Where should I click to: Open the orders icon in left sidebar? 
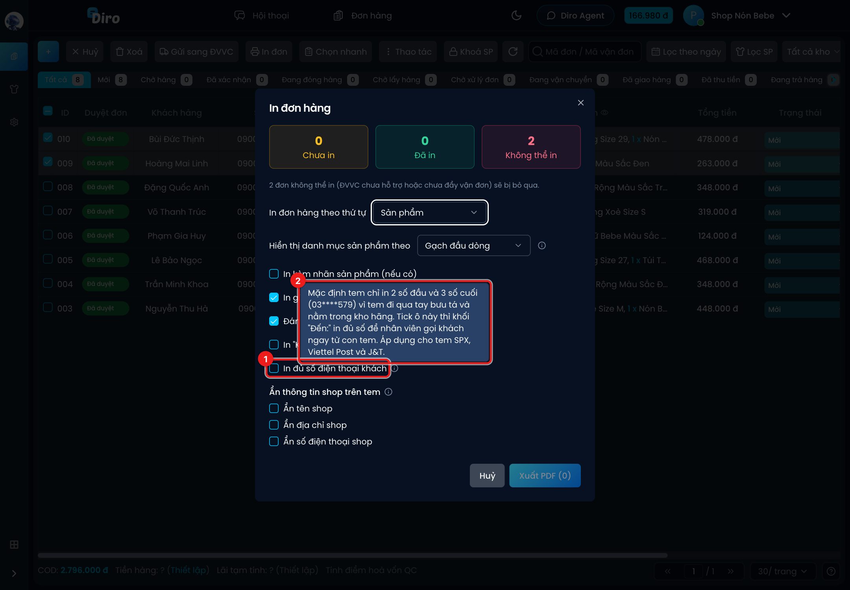tap(14, 56)
